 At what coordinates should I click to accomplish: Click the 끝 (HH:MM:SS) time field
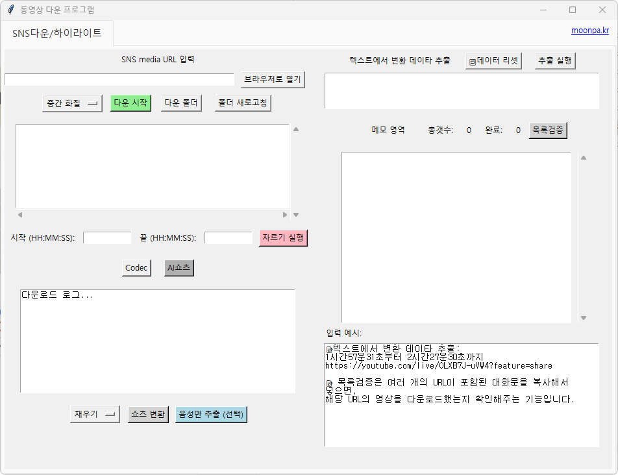[229, 238]
